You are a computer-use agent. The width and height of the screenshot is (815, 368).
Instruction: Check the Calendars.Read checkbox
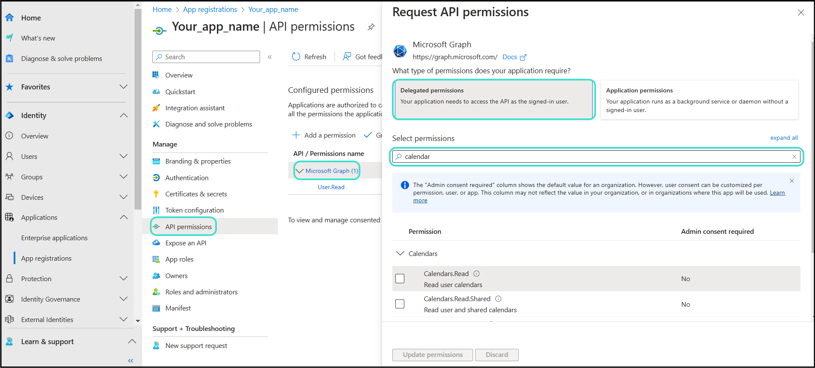[400, 279]
